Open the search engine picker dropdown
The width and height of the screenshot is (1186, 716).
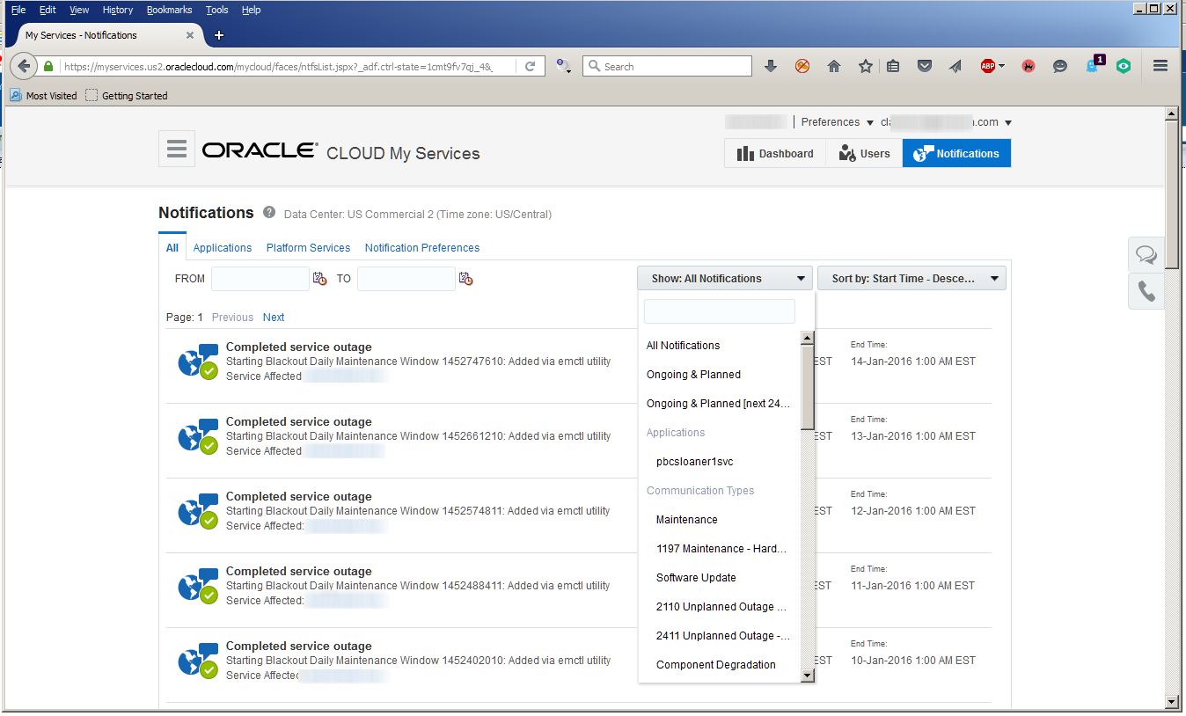[x=564, y=66]
